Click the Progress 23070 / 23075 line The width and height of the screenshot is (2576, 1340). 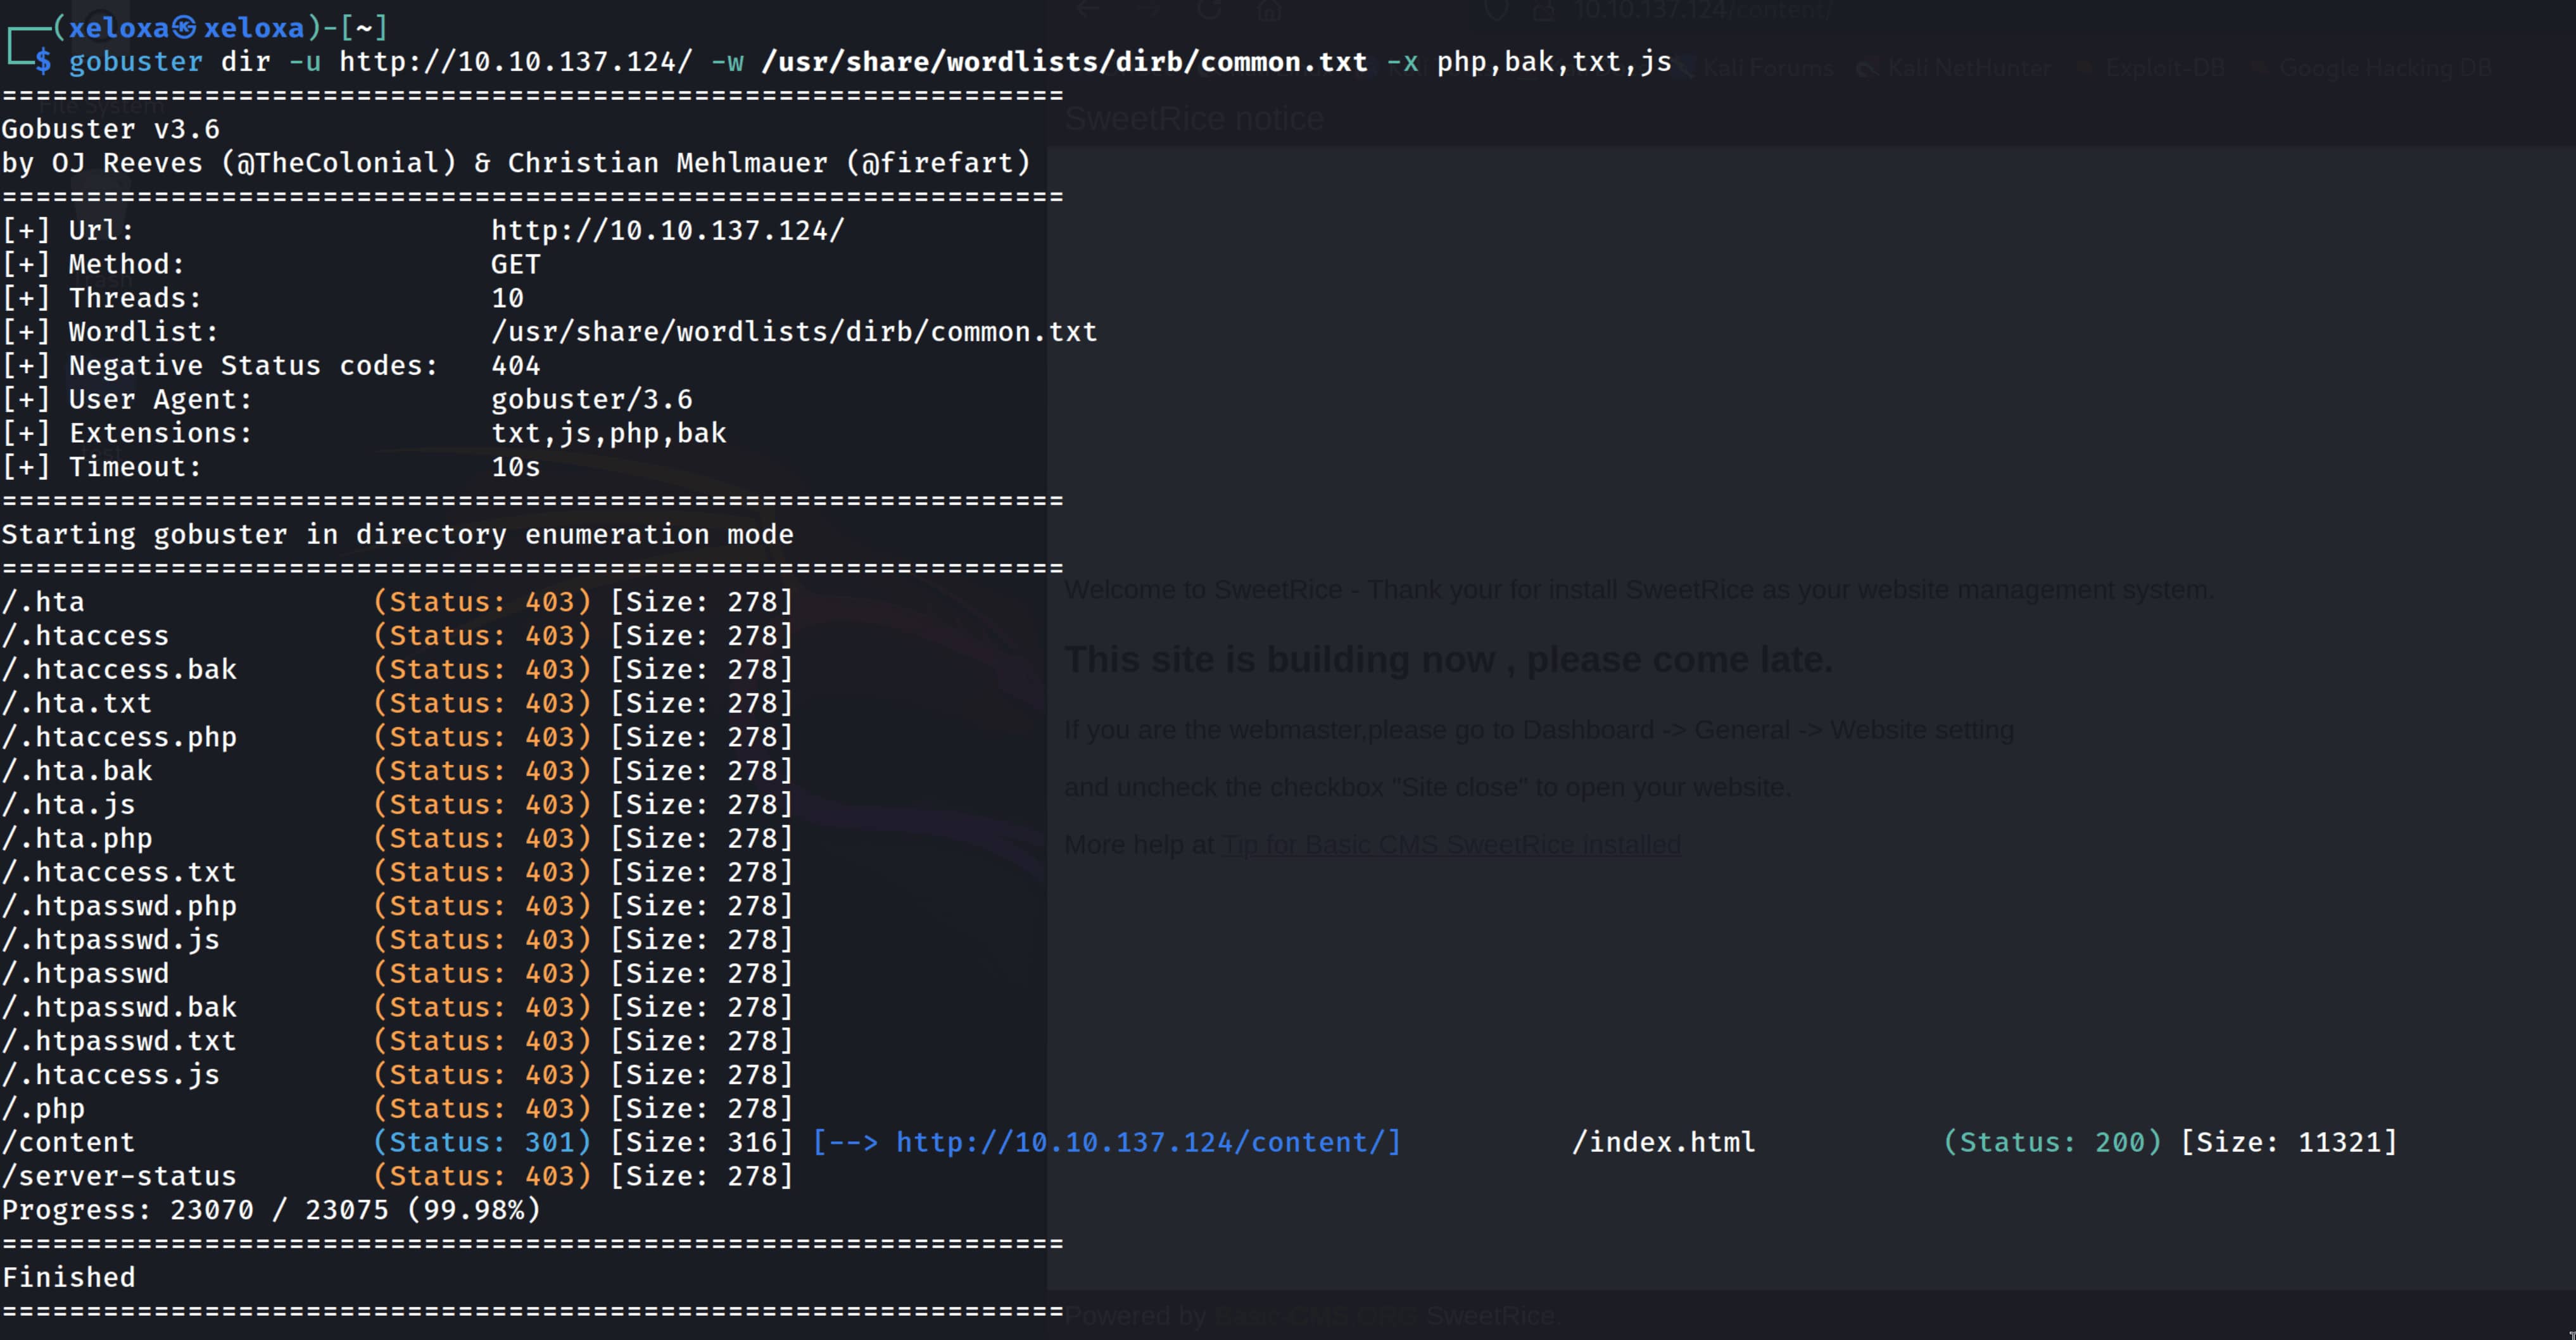point(271,1210)
